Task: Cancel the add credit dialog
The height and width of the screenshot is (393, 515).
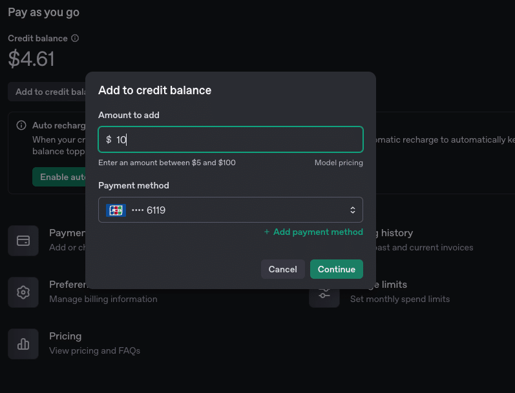Action: (x=282, y=269)
